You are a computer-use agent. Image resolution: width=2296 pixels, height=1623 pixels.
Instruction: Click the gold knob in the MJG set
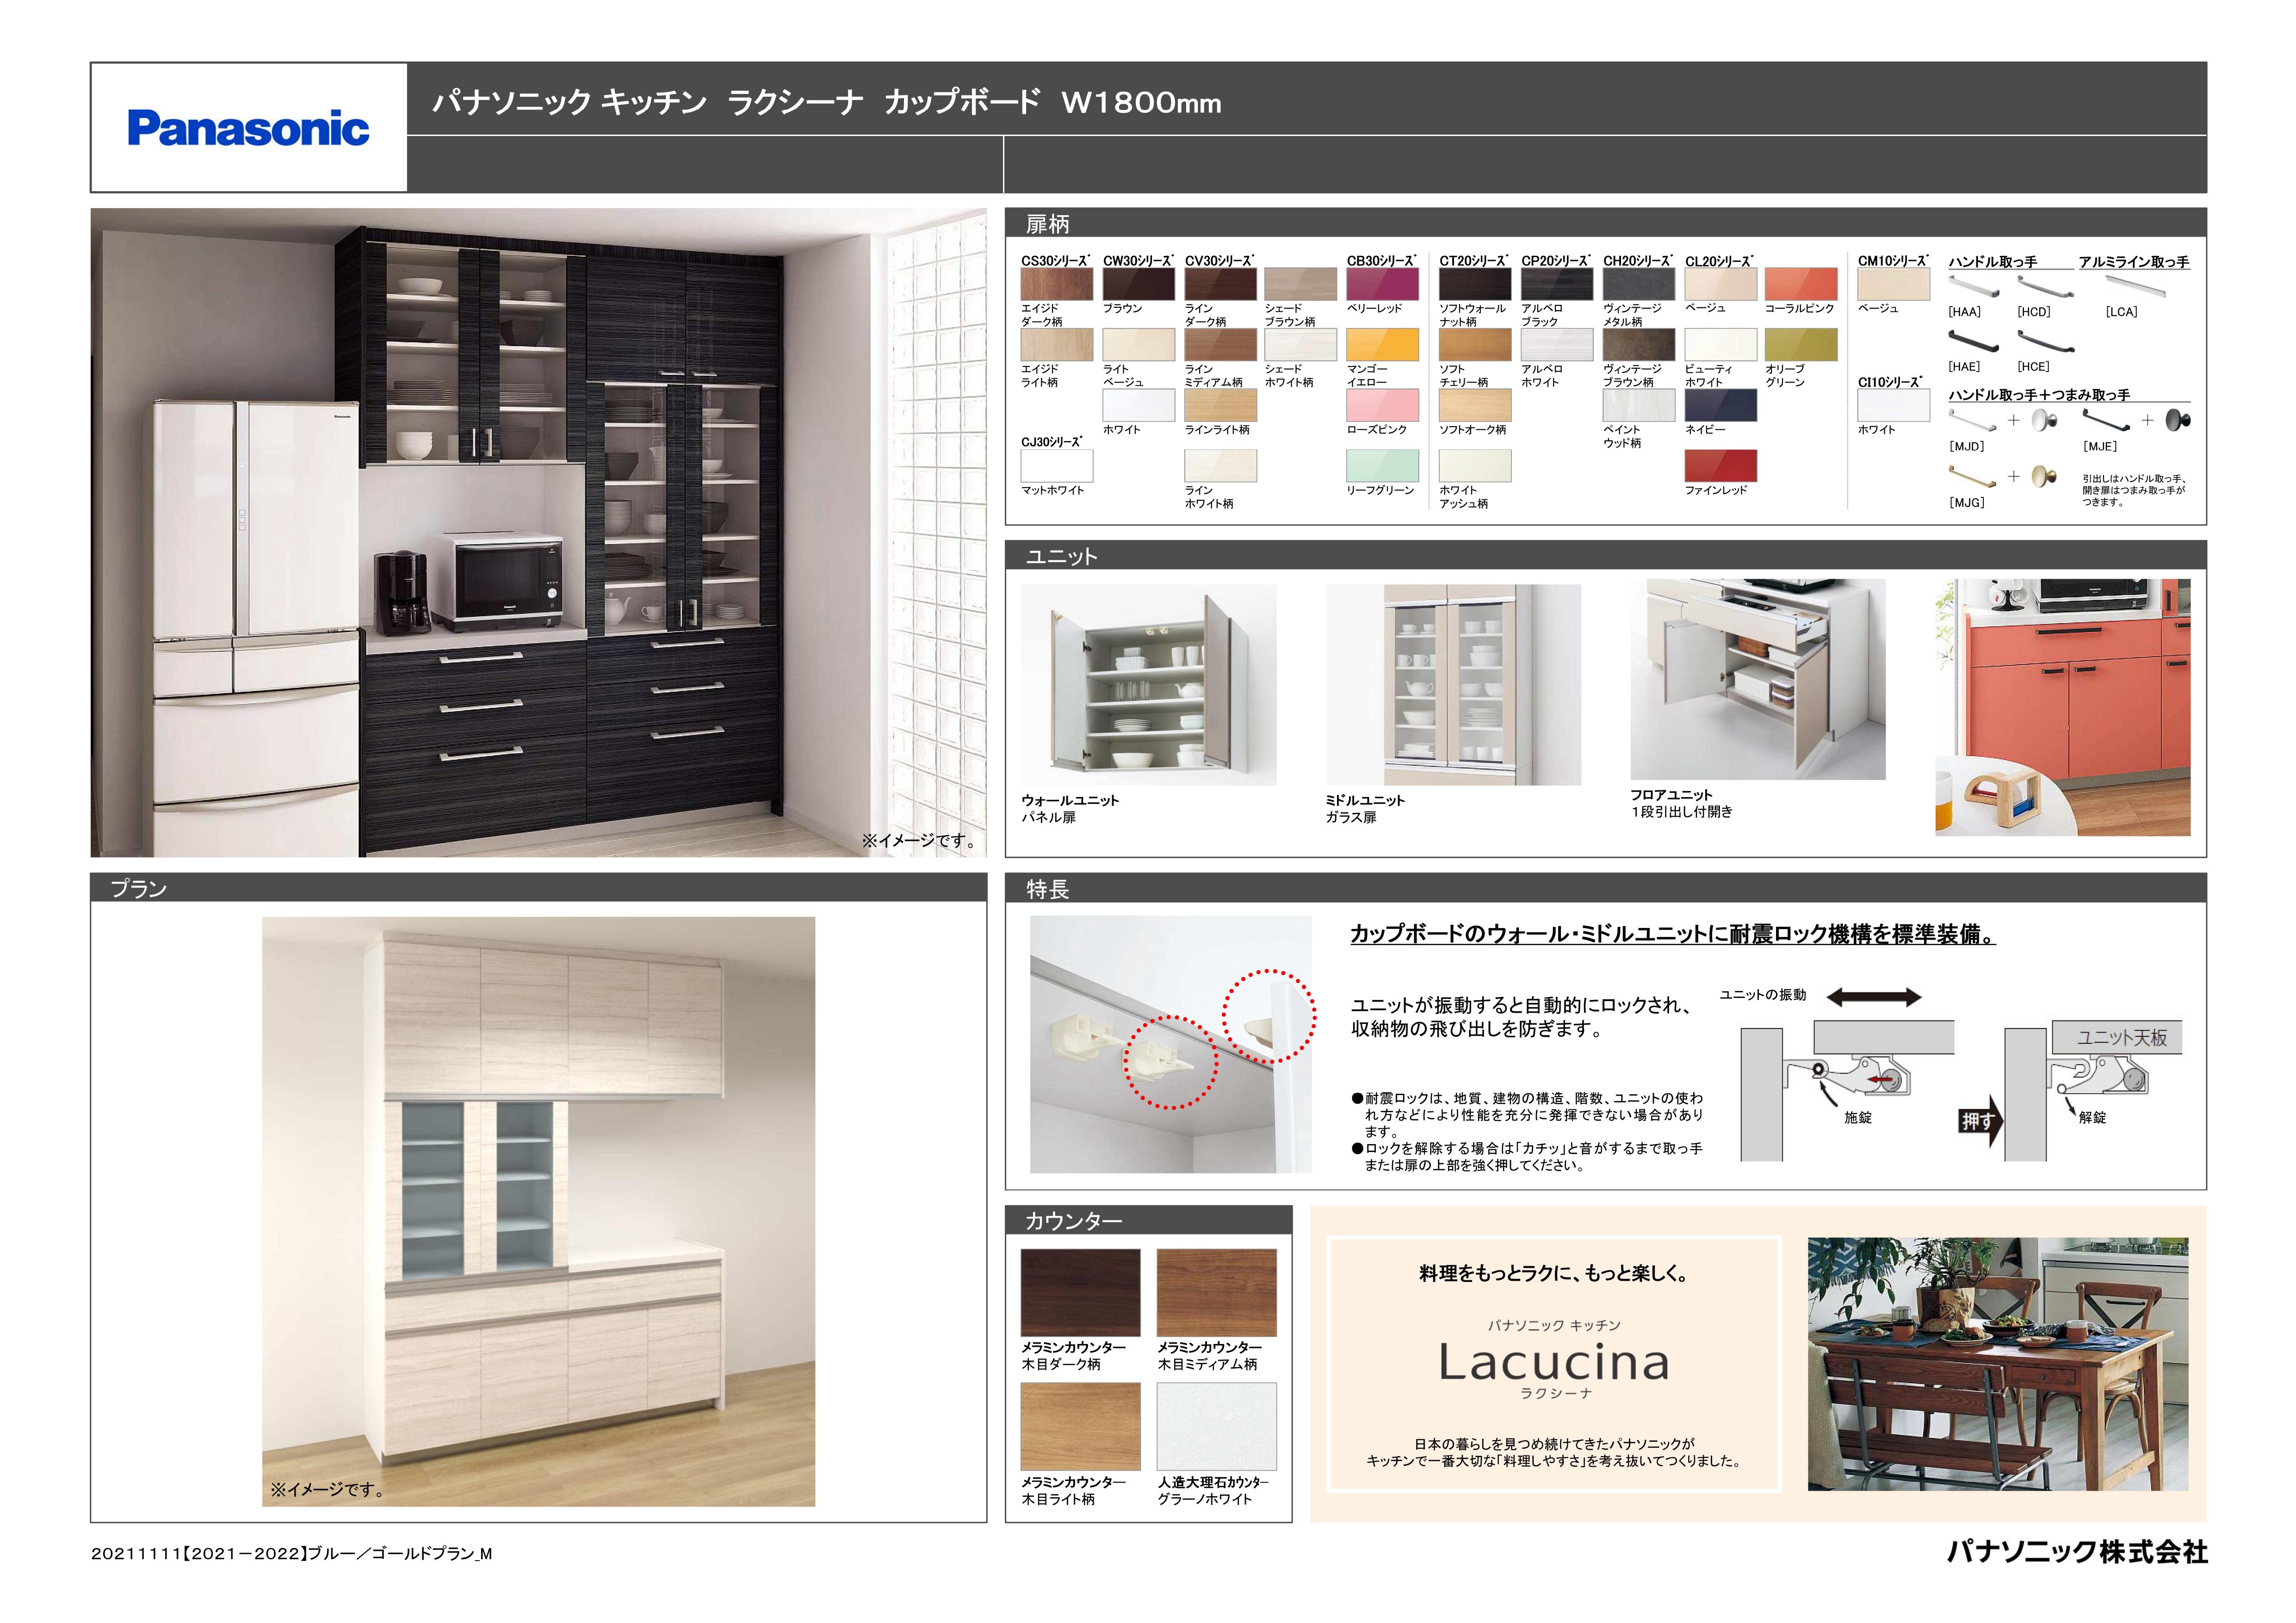[2045, 477]
